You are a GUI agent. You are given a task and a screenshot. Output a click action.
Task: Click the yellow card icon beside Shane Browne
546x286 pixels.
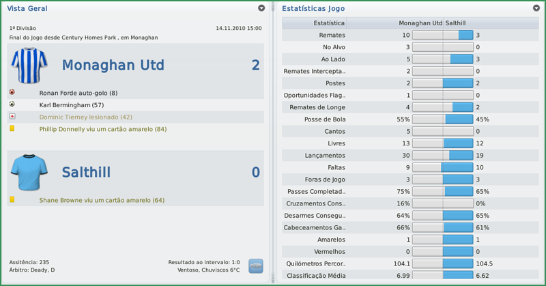[12, 200]
